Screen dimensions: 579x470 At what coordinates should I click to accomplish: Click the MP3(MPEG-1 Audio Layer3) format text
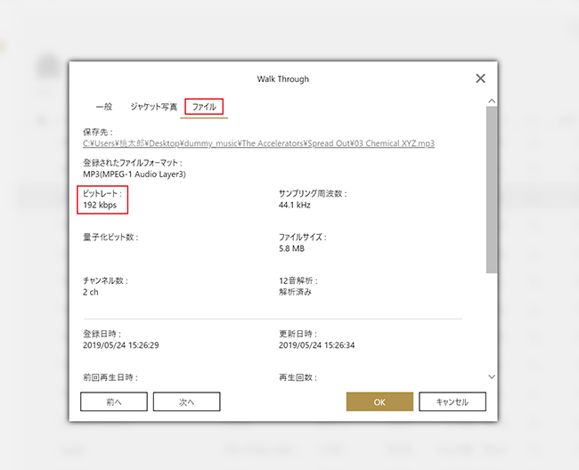coord(135,174)
